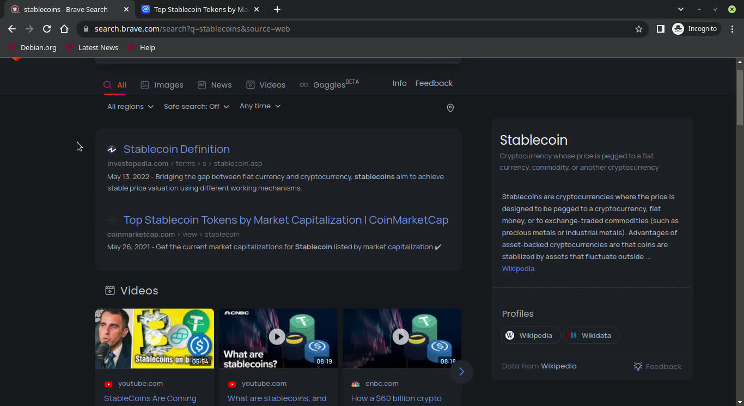Screen dimensions: 744x406
Task: Open the browser home page
Action: (x=64, y=29)
